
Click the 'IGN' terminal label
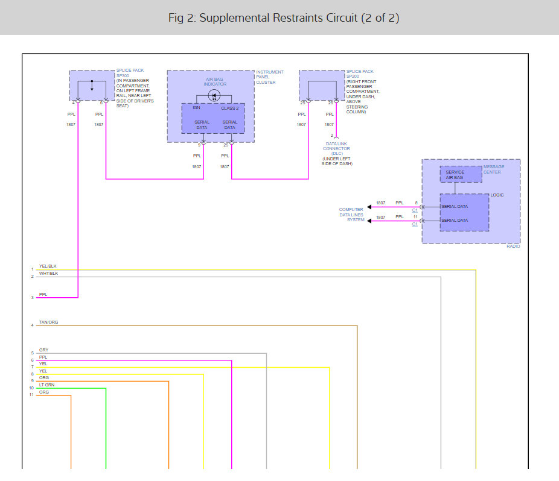196,107
